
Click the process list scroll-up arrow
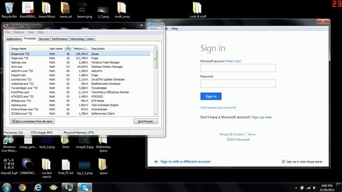(156, 48)
